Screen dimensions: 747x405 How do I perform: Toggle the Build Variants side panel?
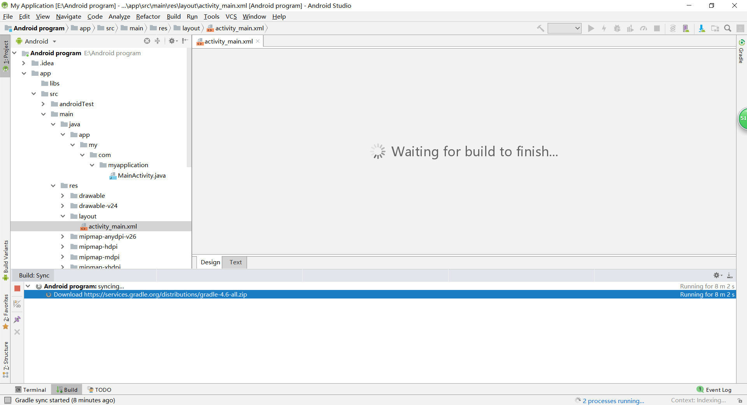pyautogui.click(x=5, y=260)
